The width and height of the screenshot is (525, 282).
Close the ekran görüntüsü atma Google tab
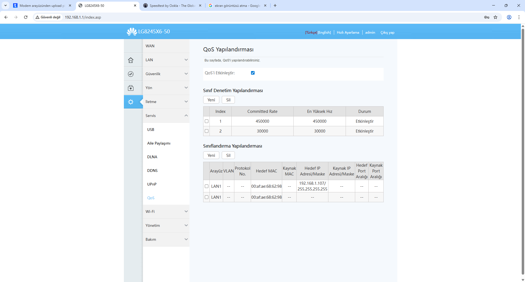[x=265, y=5]
